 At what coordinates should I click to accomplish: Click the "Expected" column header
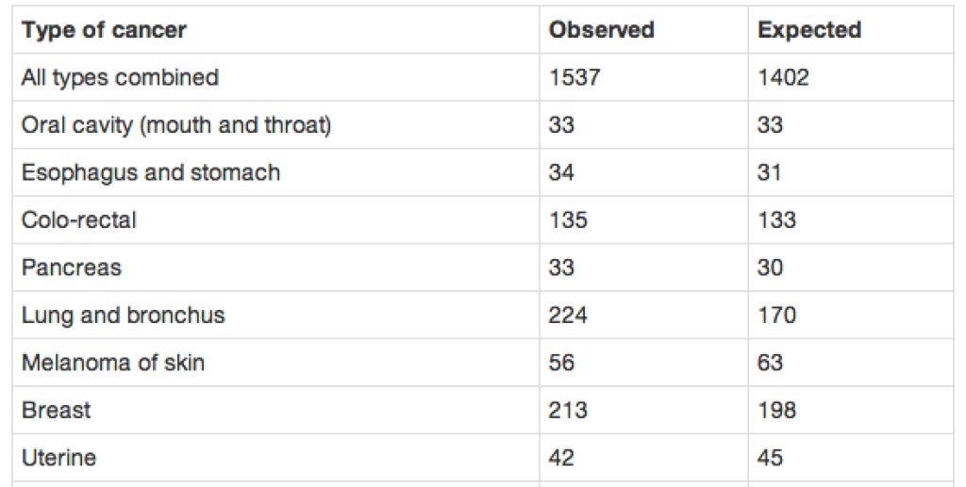tap(809, 30)
